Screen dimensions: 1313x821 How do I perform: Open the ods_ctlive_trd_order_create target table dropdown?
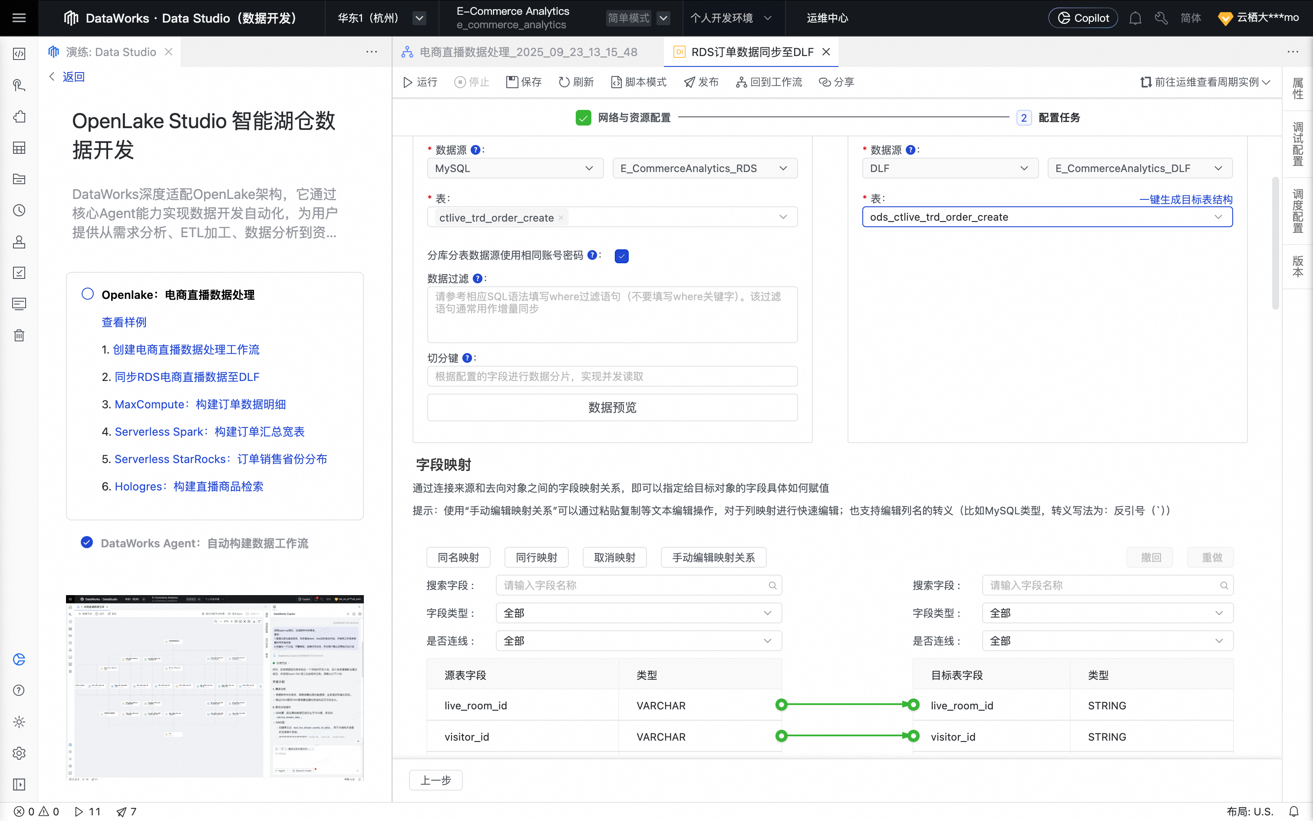(1047, 217)
